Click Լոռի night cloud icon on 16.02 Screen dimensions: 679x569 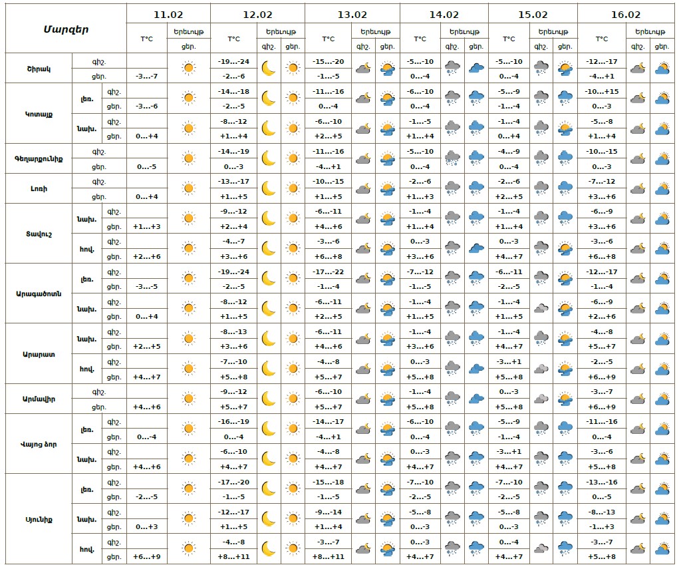tap(638, 188)
